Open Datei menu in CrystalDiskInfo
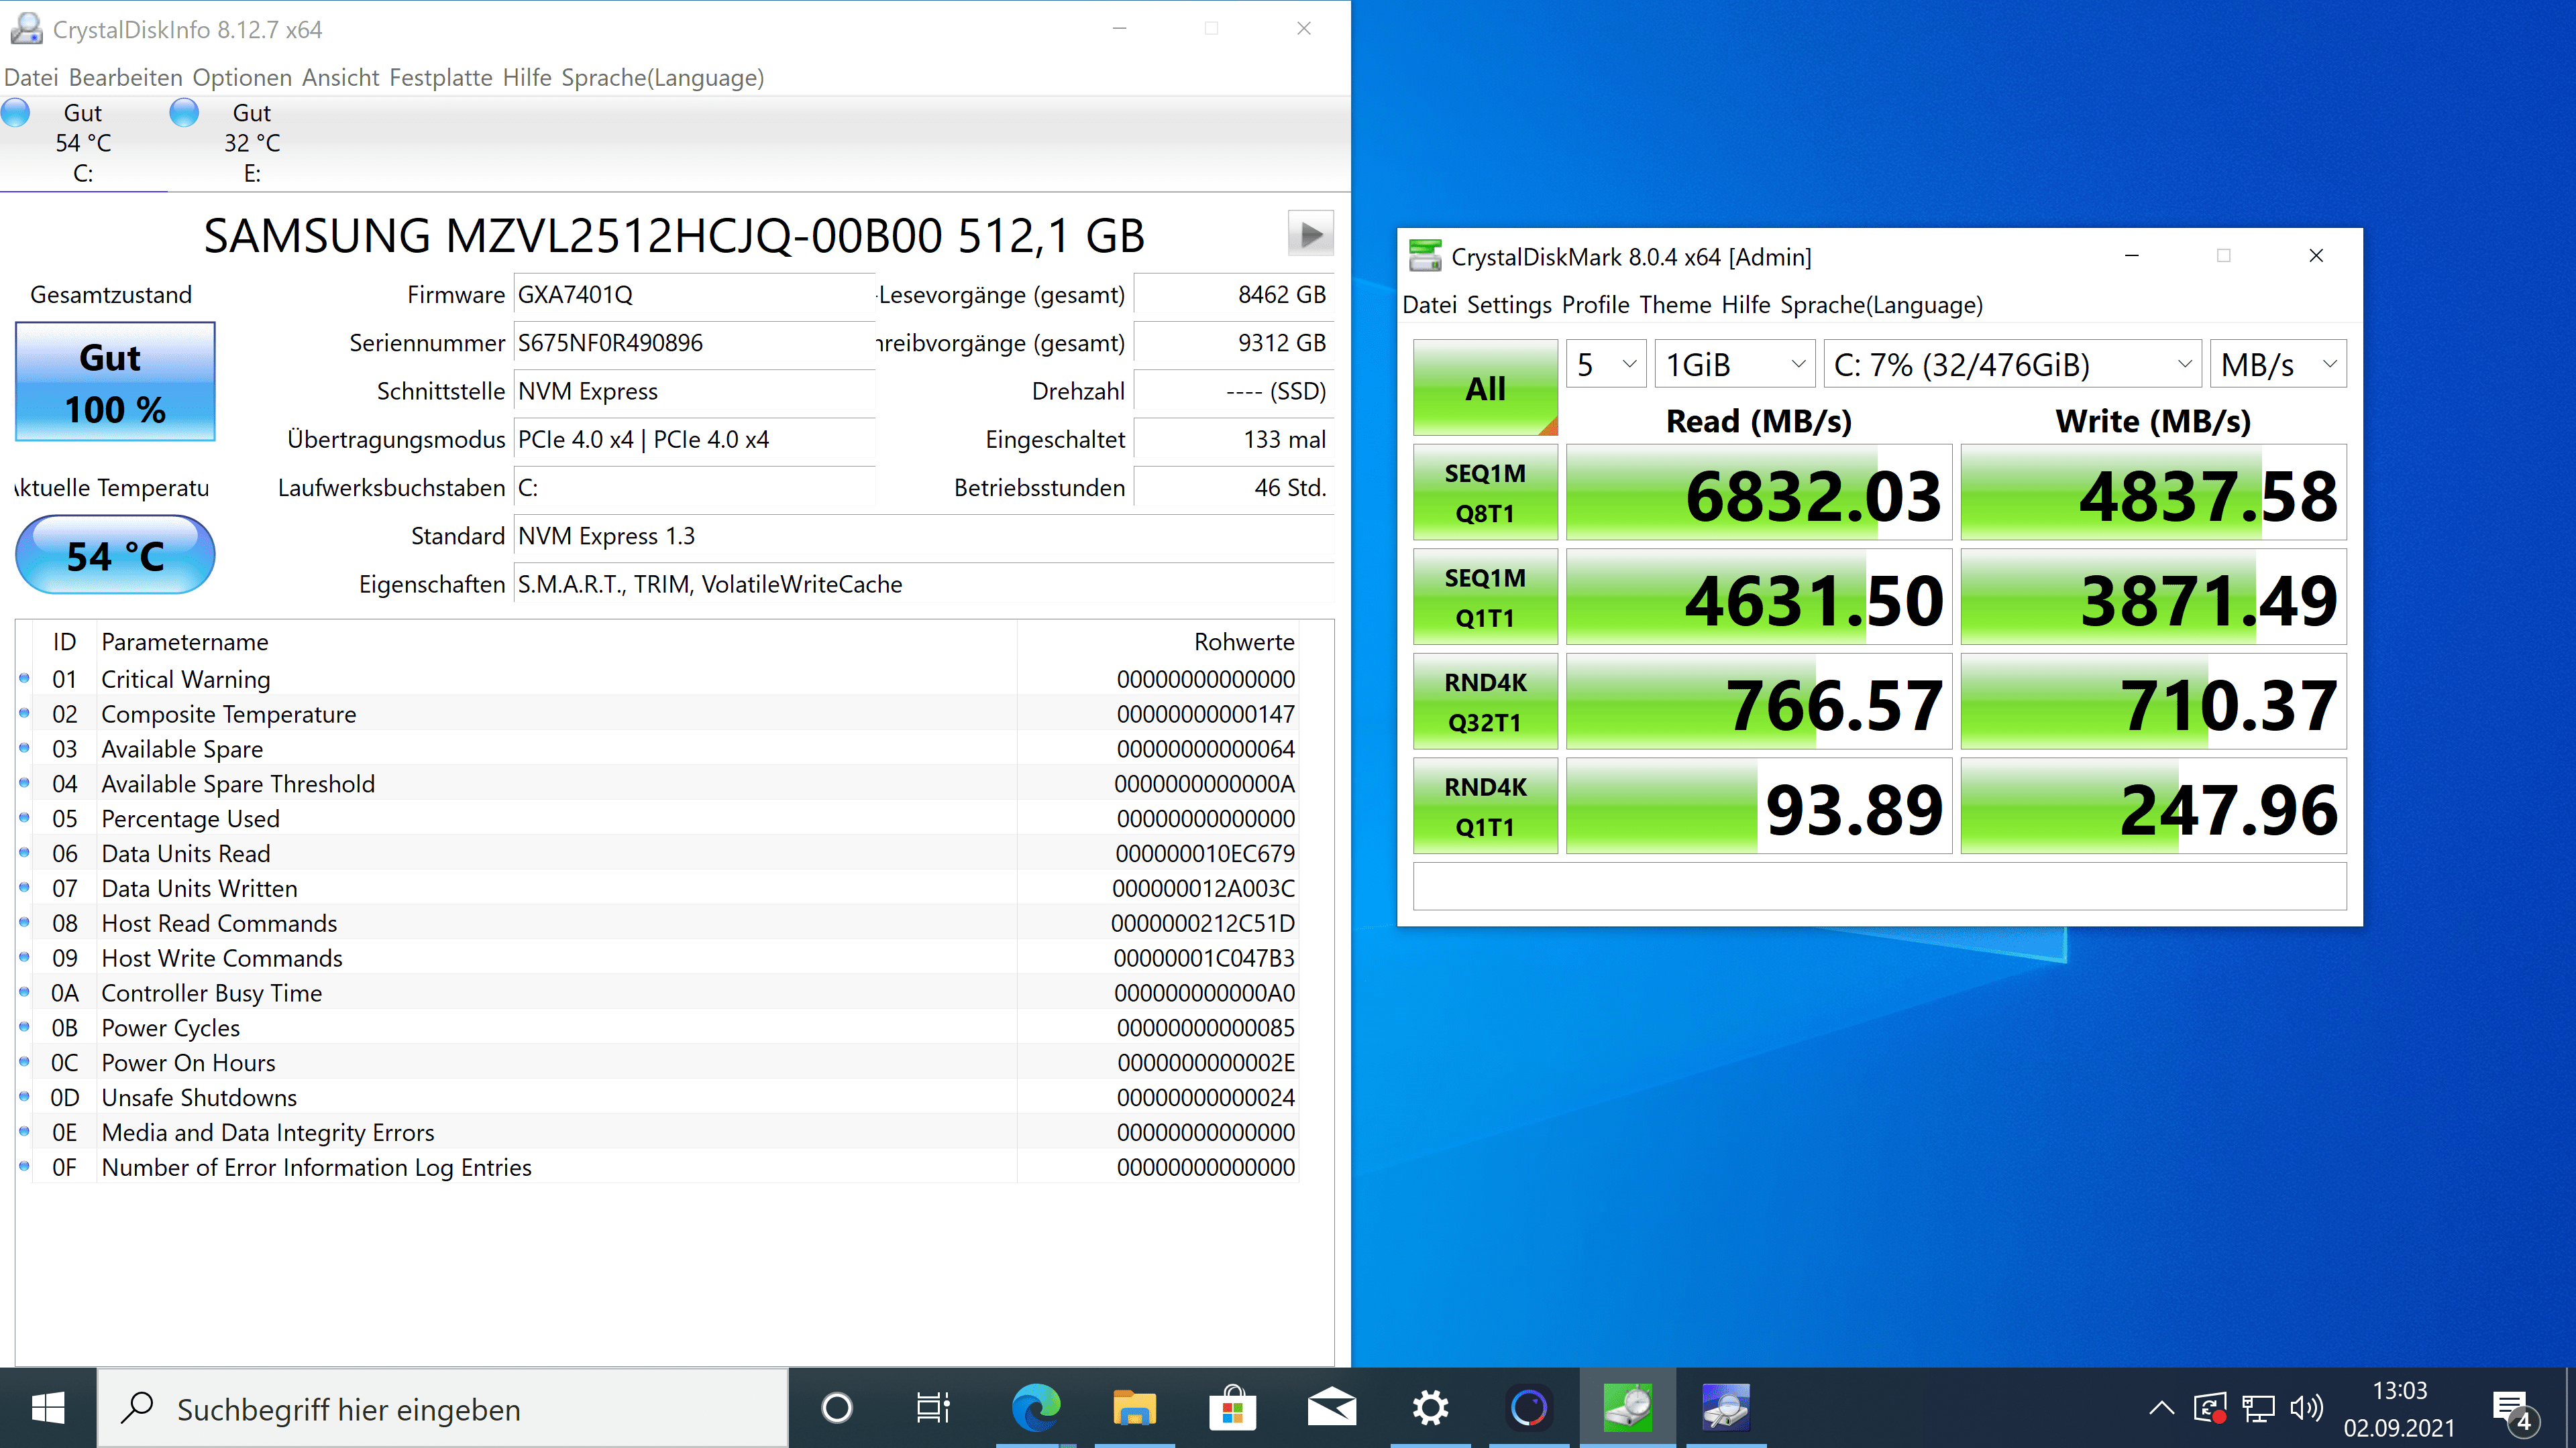 click(31, 77)
